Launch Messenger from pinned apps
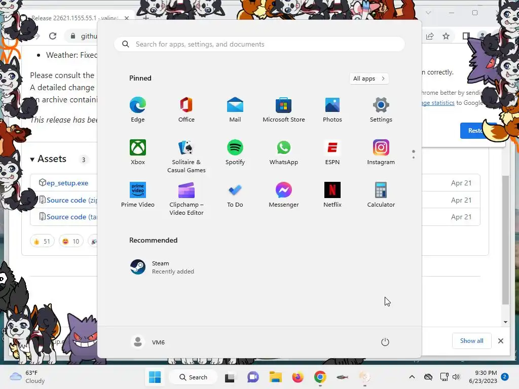Screen dimensions: 519x389 [284, 195]
